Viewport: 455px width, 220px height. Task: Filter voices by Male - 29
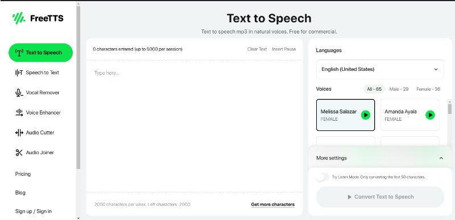tap(399, 89)
